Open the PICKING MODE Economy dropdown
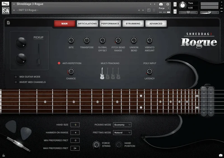 (x=122, y=125)
